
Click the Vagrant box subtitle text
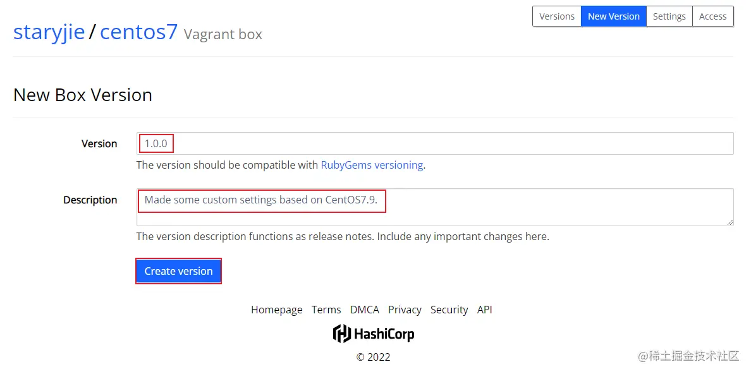(x=223, y=35)
